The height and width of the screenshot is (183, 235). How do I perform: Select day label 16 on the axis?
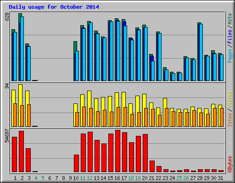(117, 178)
